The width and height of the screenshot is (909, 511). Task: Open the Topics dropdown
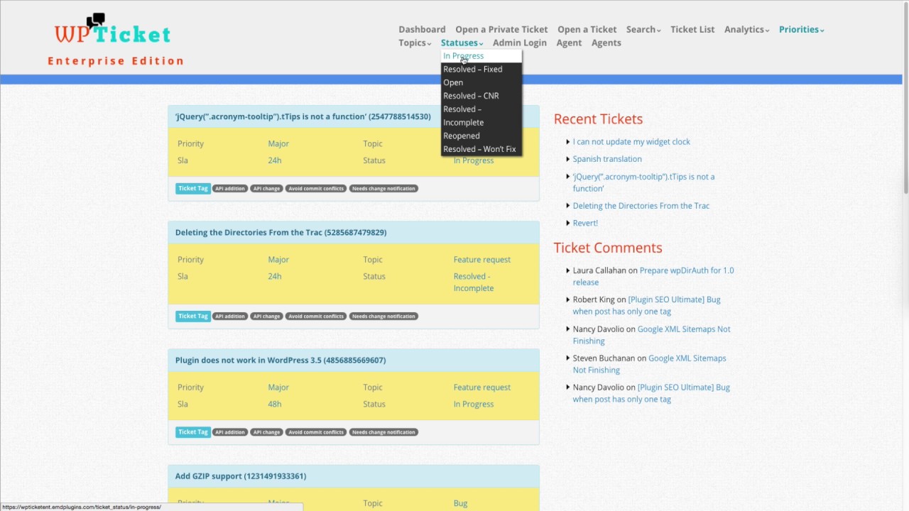[x=414, y=43]
